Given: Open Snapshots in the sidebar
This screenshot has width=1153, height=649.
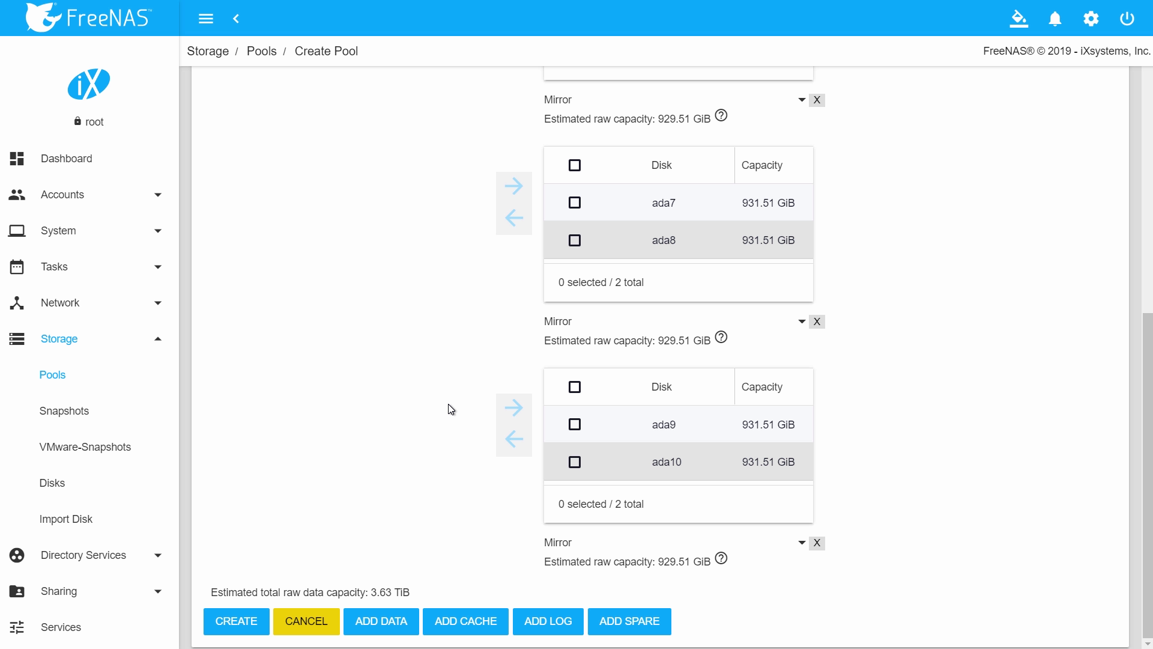Looking at the screenshot, I should (64, 411).
